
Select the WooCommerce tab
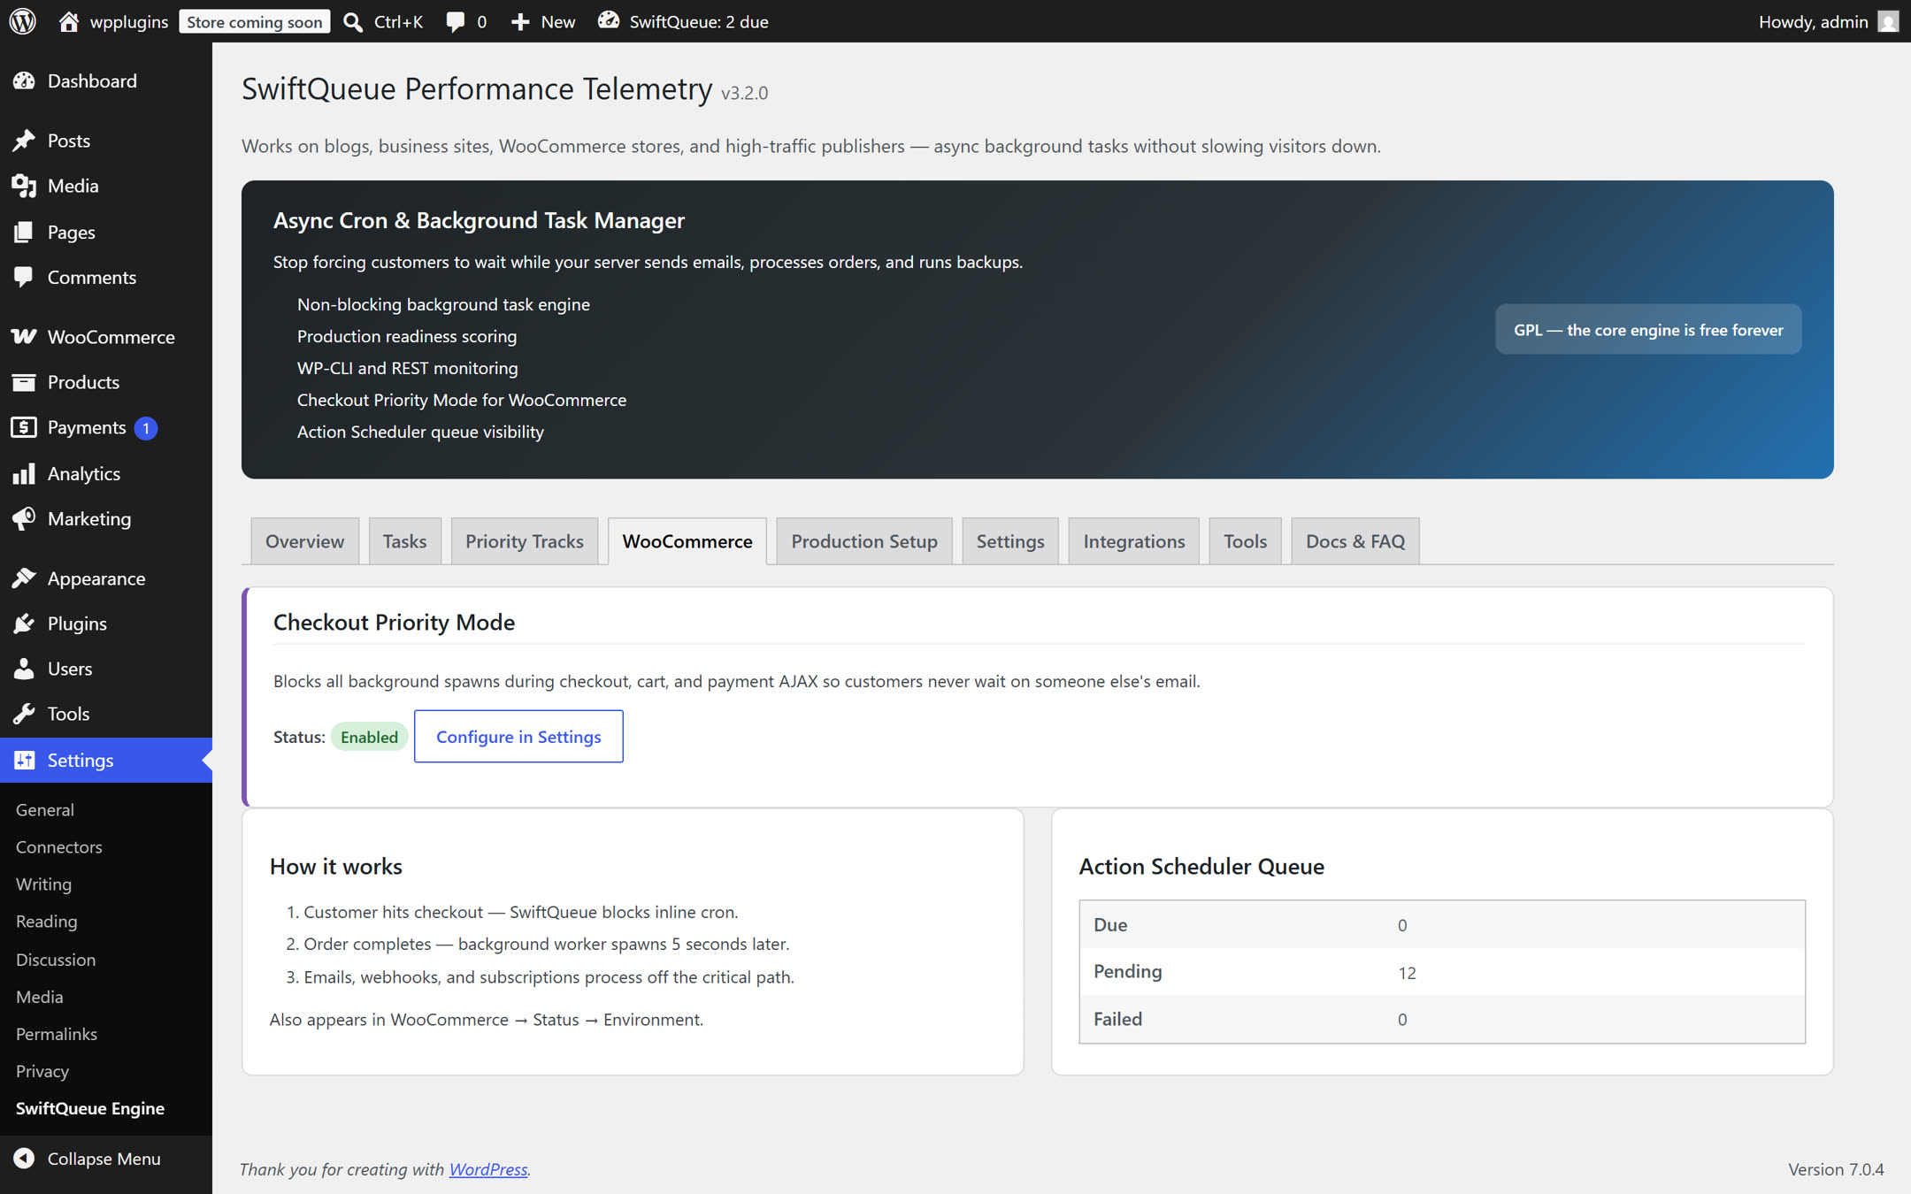pyautogui.click(x=687, y=541)
